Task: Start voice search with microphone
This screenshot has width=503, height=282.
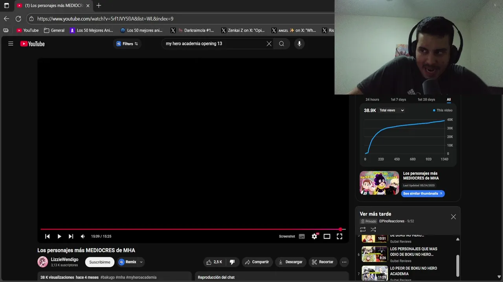Action: 299,44
